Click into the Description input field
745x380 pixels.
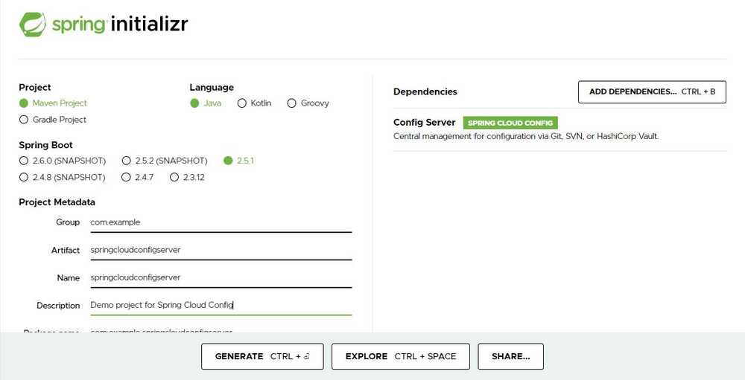pos(221,305)
